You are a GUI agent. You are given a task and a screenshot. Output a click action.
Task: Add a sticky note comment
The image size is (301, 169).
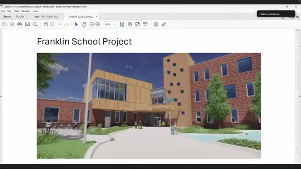pos(156,24)
